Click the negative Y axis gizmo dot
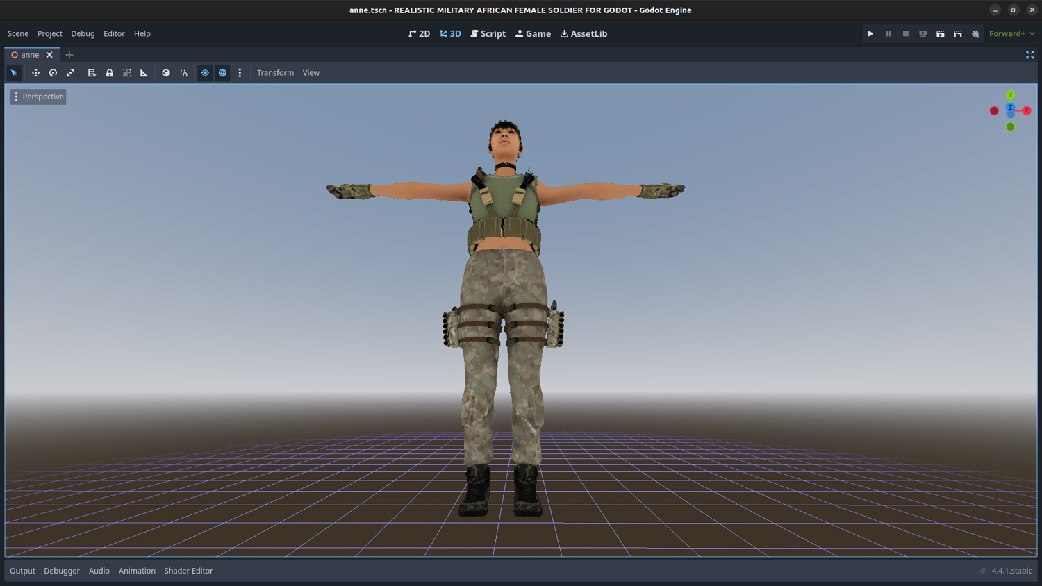This screenshot has width=1042, height=586. pyautogui.click(x=1011, y=127)
